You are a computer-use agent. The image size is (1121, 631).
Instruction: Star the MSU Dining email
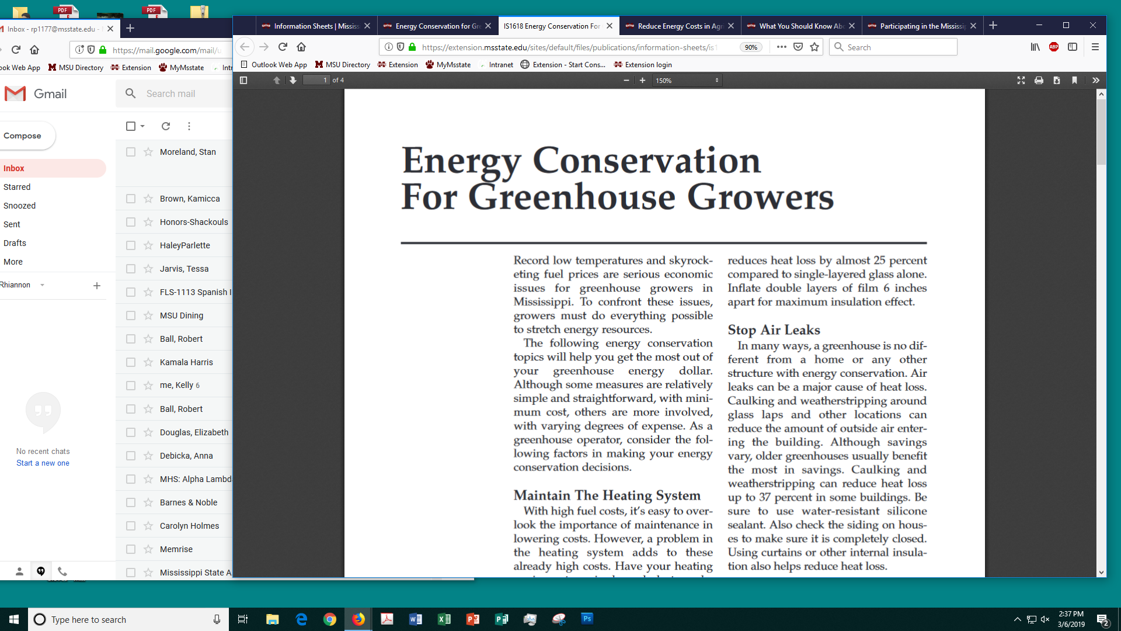[x=148, y=315]
